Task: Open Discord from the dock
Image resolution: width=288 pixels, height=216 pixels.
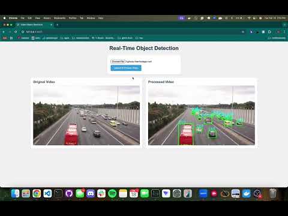Action: click(x=91, y=193)
